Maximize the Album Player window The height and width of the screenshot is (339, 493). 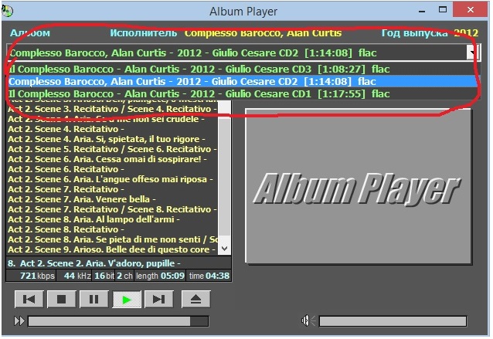pyautogui.click(x=443, y=10)
